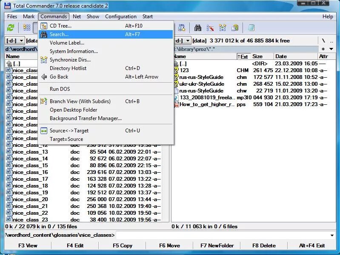Image resolution: width=340 pixels, height=255 pixels.
Task: Click up-folder icon in right panel
Action: click(x=176, y=64)
